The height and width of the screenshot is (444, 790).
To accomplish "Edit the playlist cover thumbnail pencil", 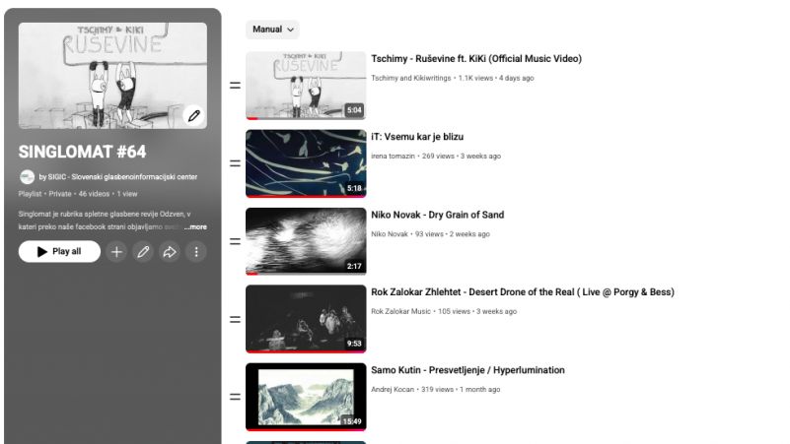I will pyautogui.click(x=194, y=115).
